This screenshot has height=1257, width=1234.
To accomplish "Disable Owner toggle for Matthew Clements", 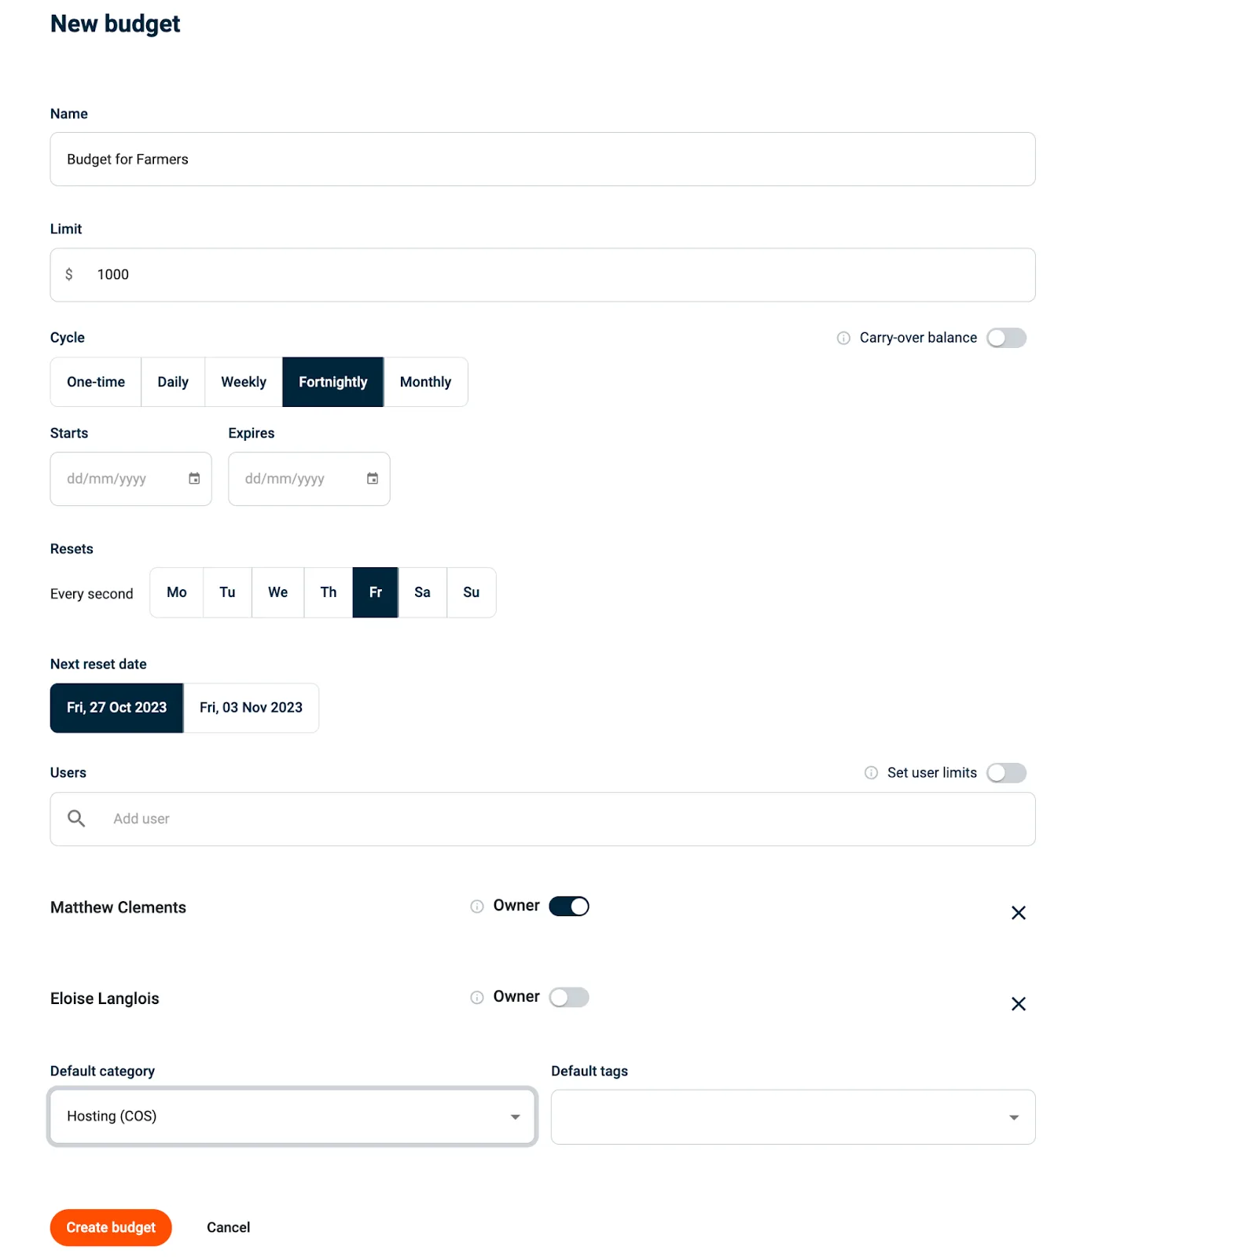I will 569,907.
